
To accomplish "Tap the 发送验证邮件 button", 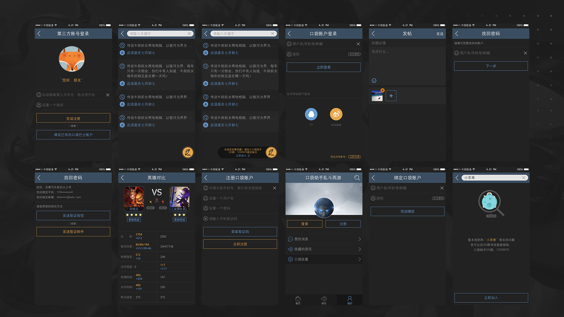I will tap(73, 232).
